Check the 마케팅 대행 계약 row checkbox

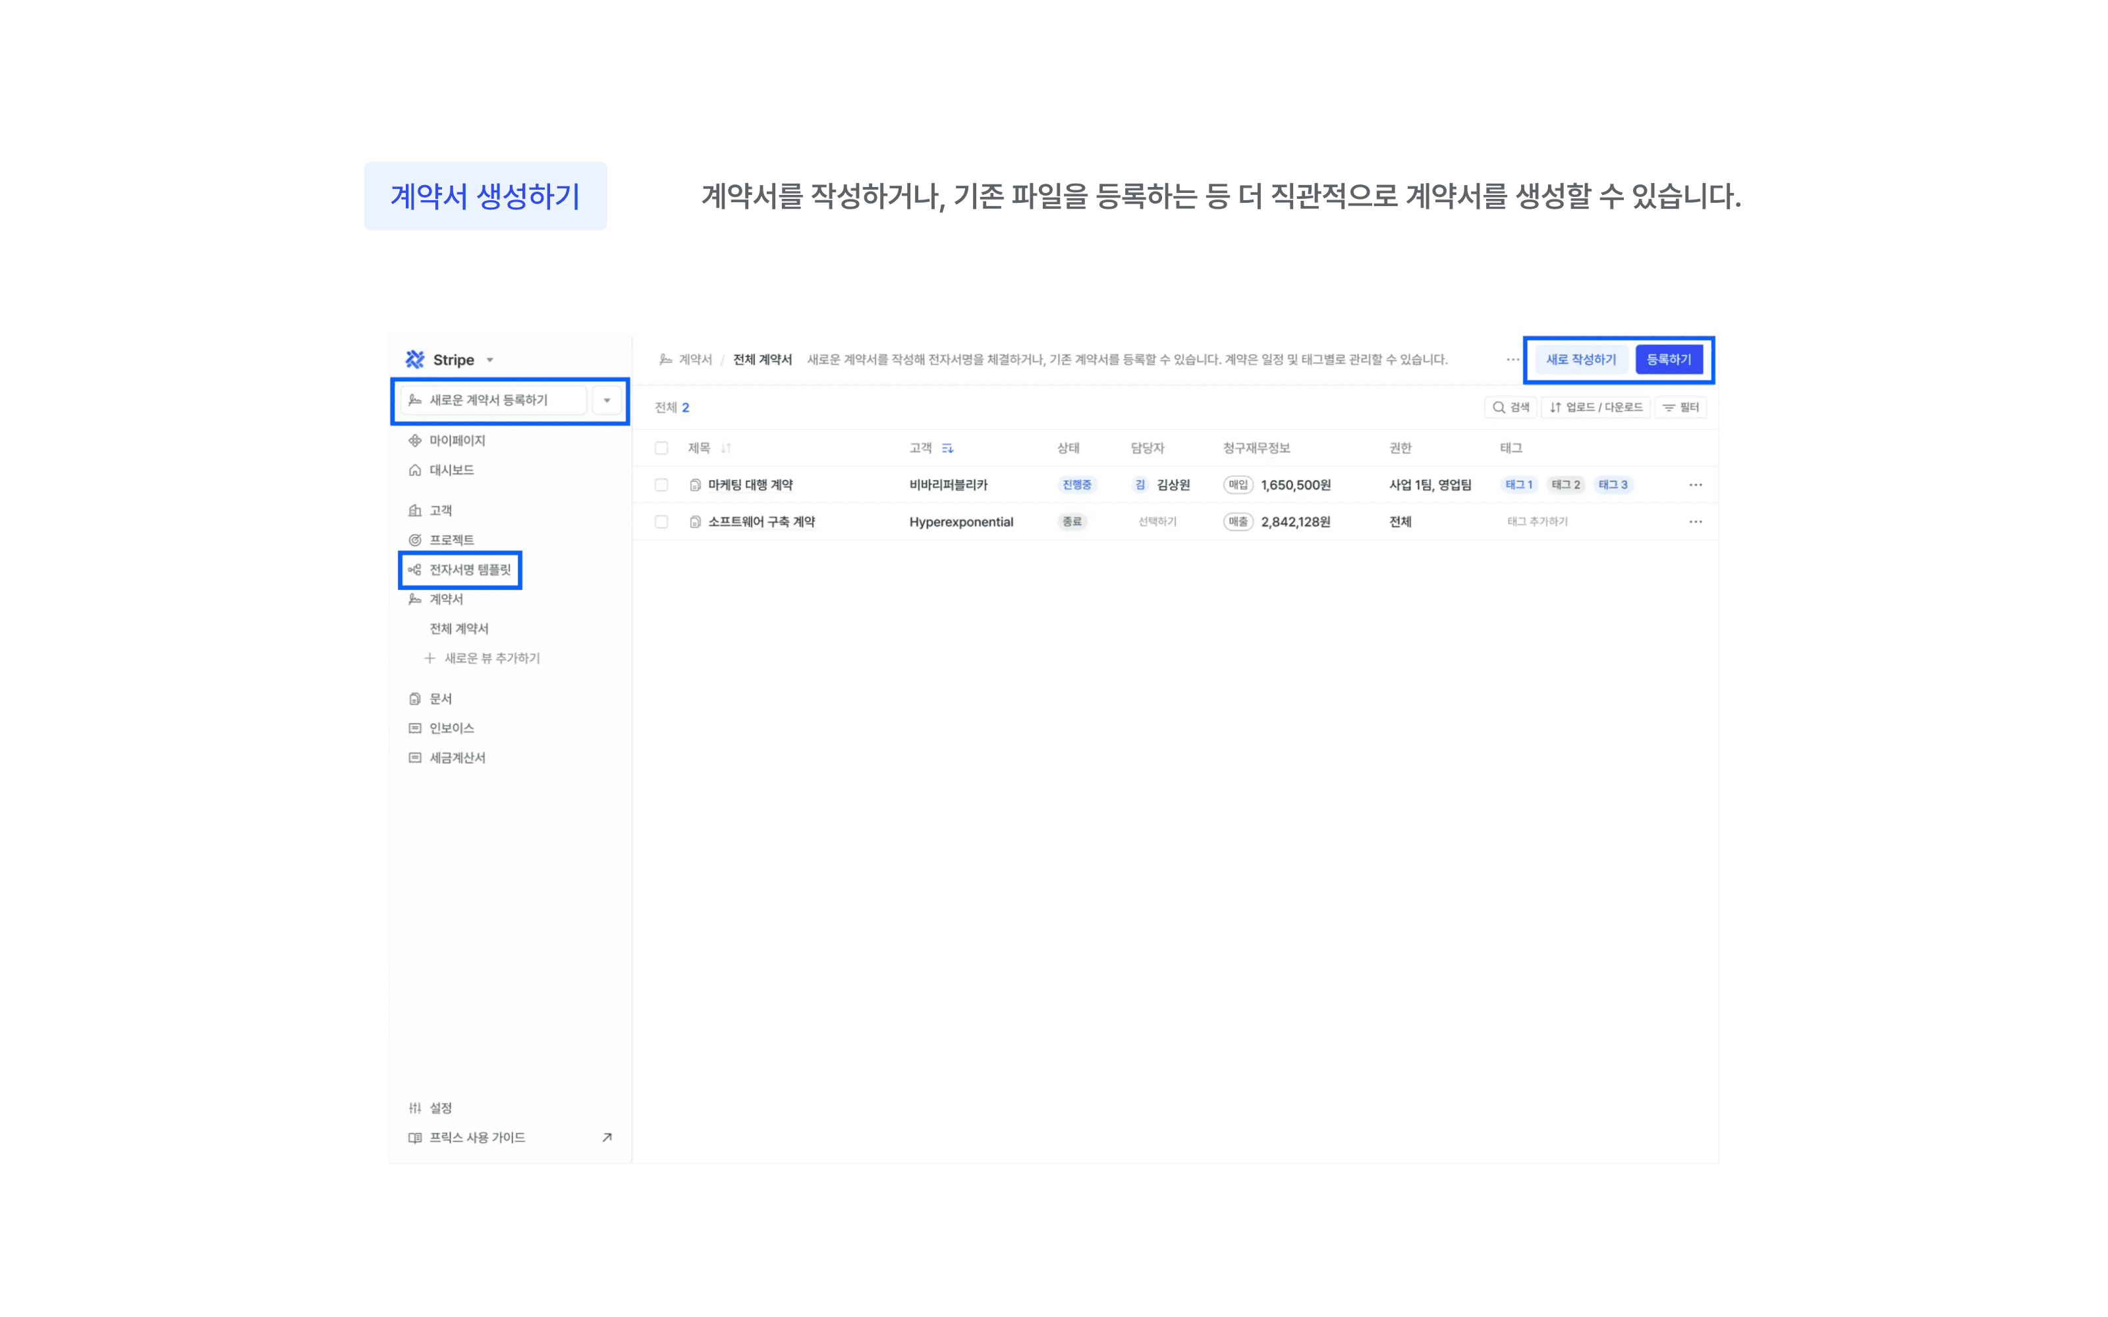pos(662,485)
